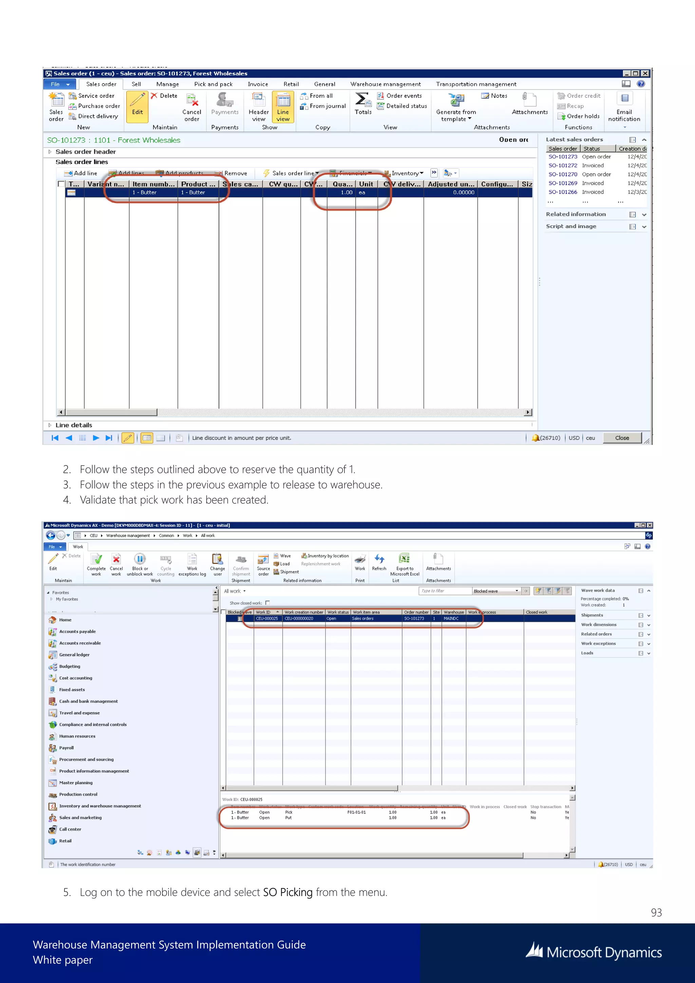
Task: Click Remove line button
Action: (x=231, y=173)
